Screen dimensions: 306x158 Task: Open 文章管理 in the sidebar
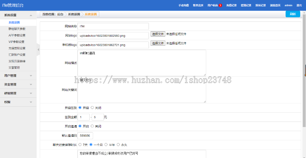tap(14, 68)
